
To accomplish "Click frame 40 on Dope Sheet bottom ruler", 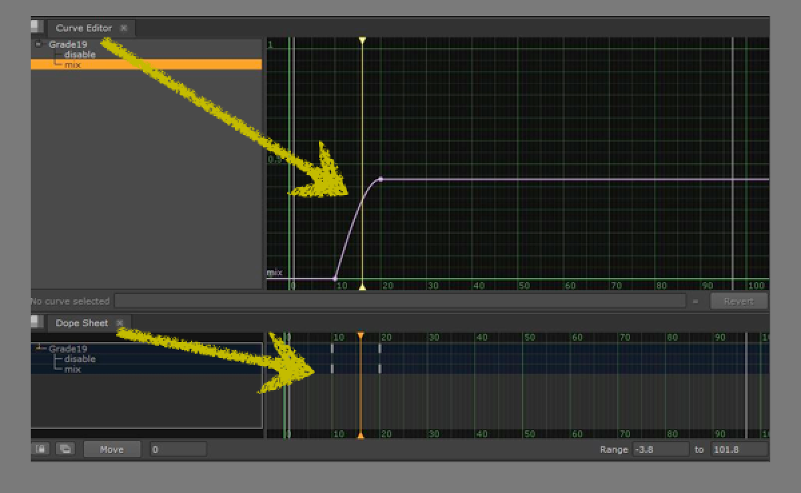I will (x=482, y=434).
